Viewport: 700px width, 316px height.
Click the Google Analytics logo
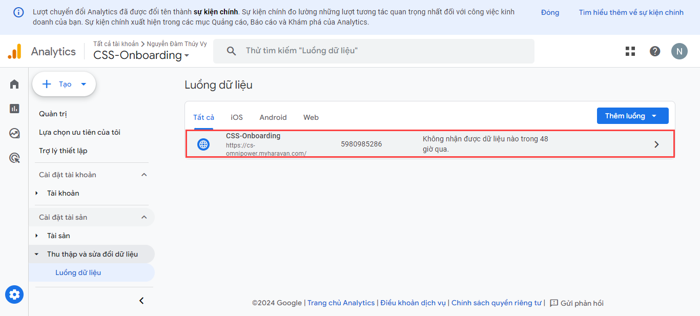point(14,51)
